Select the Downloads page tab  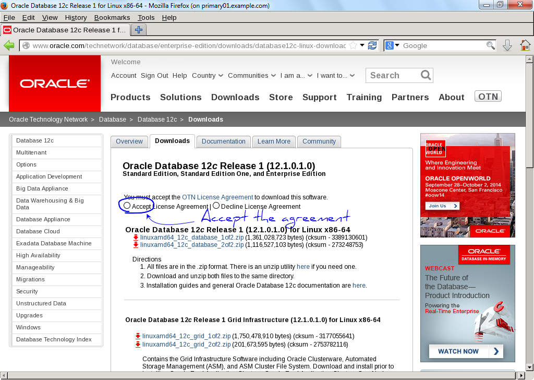pyautogui.click(x=172, y=141)
